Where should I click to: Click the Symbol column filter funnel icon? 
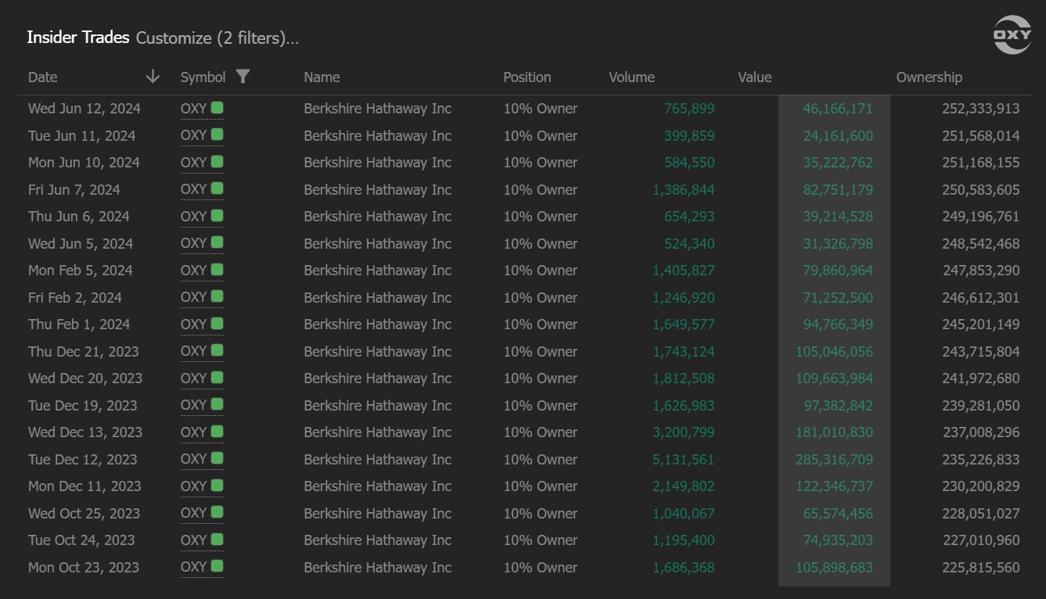pyautogui.click(x=243, y=76)
